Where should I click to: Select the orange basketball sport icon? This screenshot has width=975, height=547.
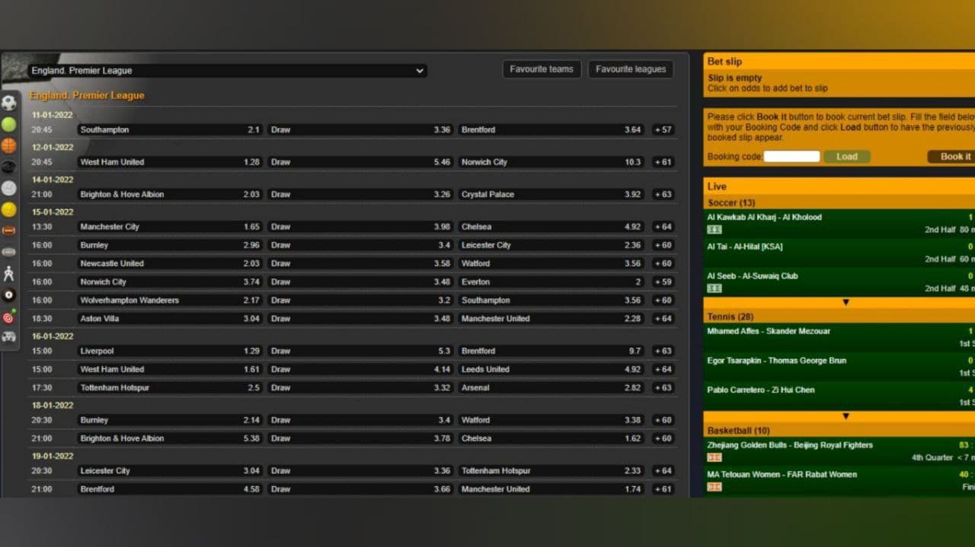tap(8, 145)
